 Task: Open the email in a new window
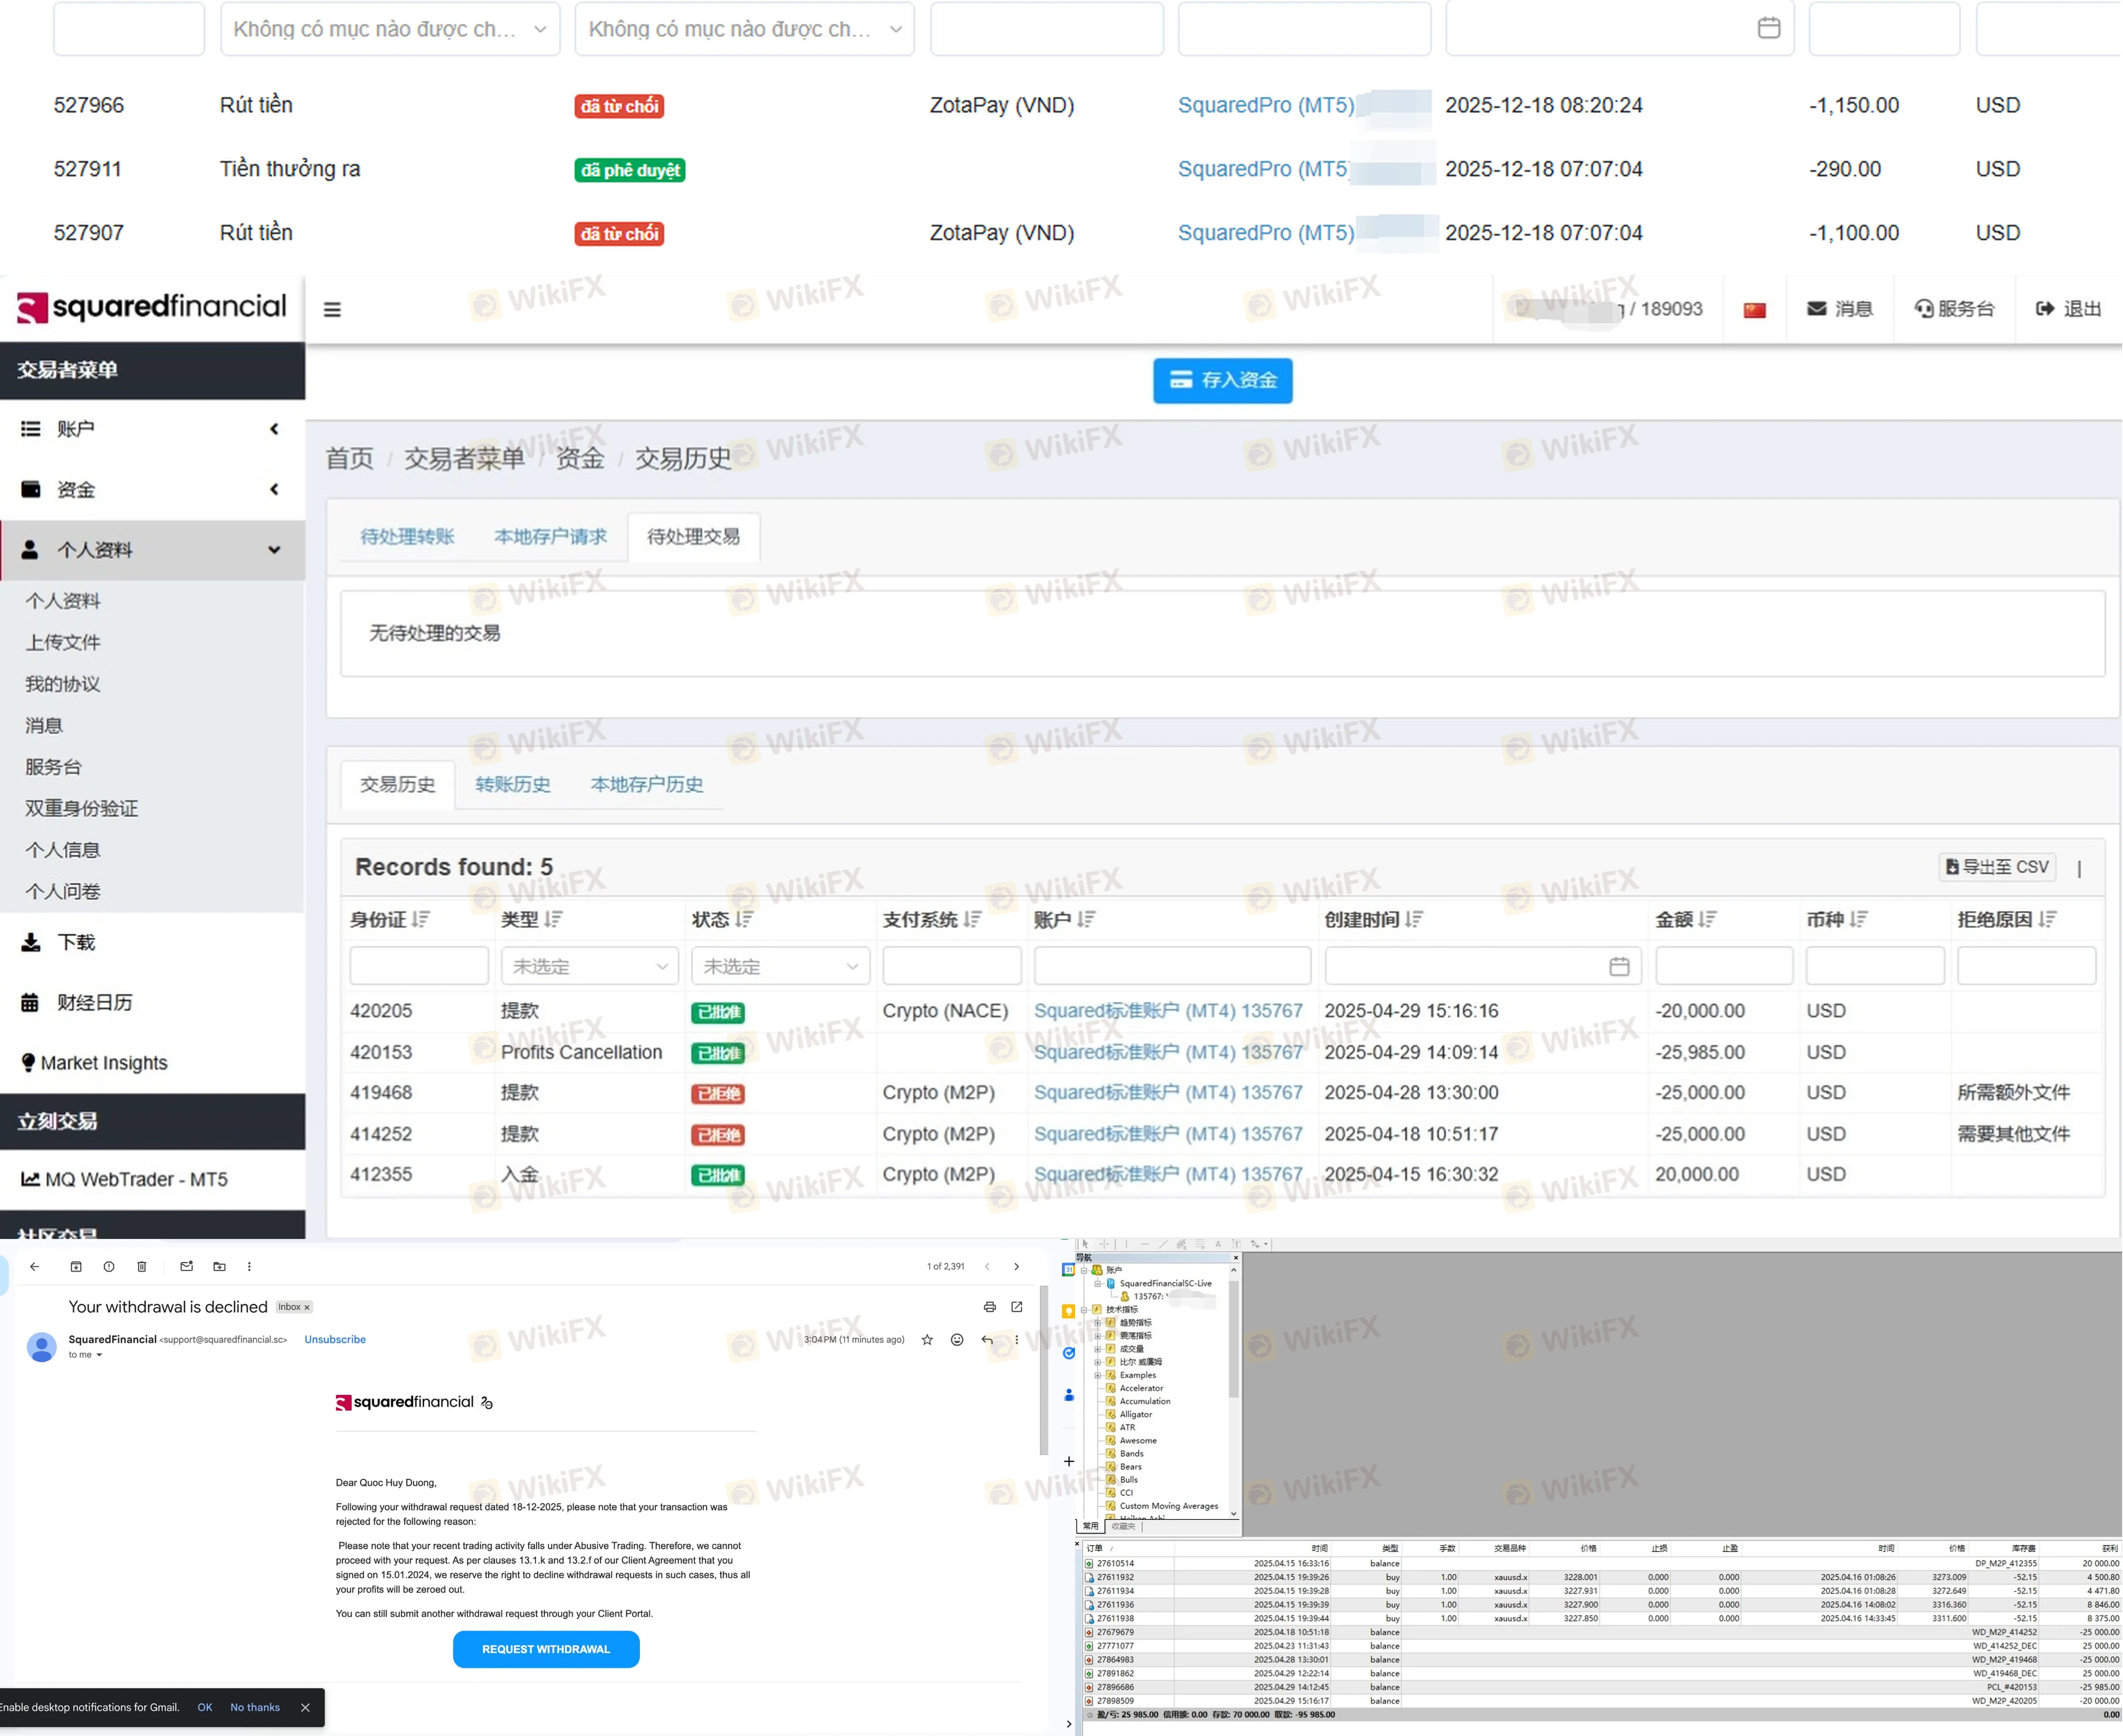point(1017,1307)
